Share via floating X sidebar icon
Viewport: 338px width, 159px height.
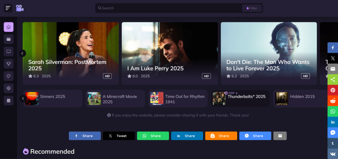(333, 58)
